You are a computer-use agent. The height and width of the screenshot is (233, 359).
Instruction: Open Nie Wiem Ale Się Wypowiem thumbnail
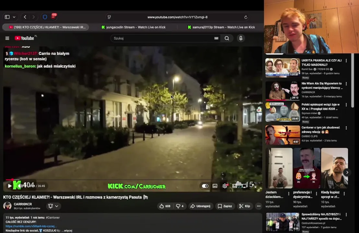pyautogui.click(x=283, y=91)
